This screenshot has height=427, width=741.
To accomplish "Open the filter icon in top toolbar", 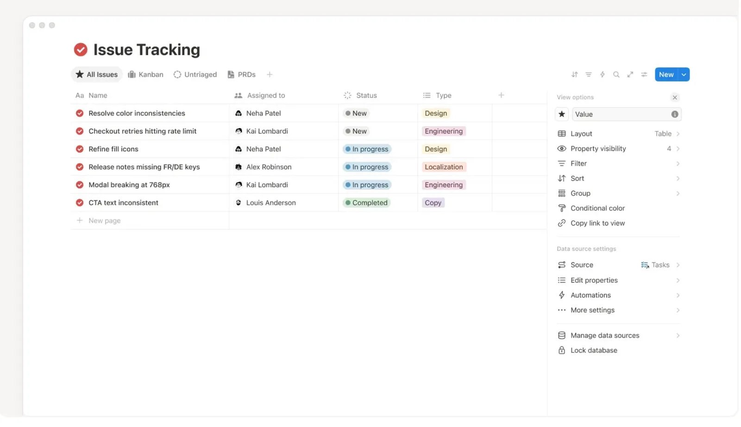I will click(588, 75).
